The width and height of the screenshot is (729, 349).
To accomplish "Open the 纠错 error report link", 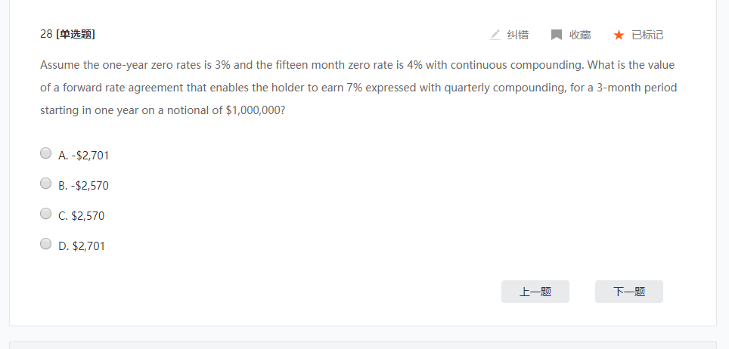I will (517, 35).
